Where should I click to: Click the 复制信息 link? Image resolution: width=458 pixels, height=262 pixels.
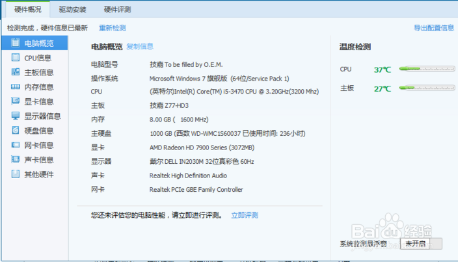tap(140, 46)
